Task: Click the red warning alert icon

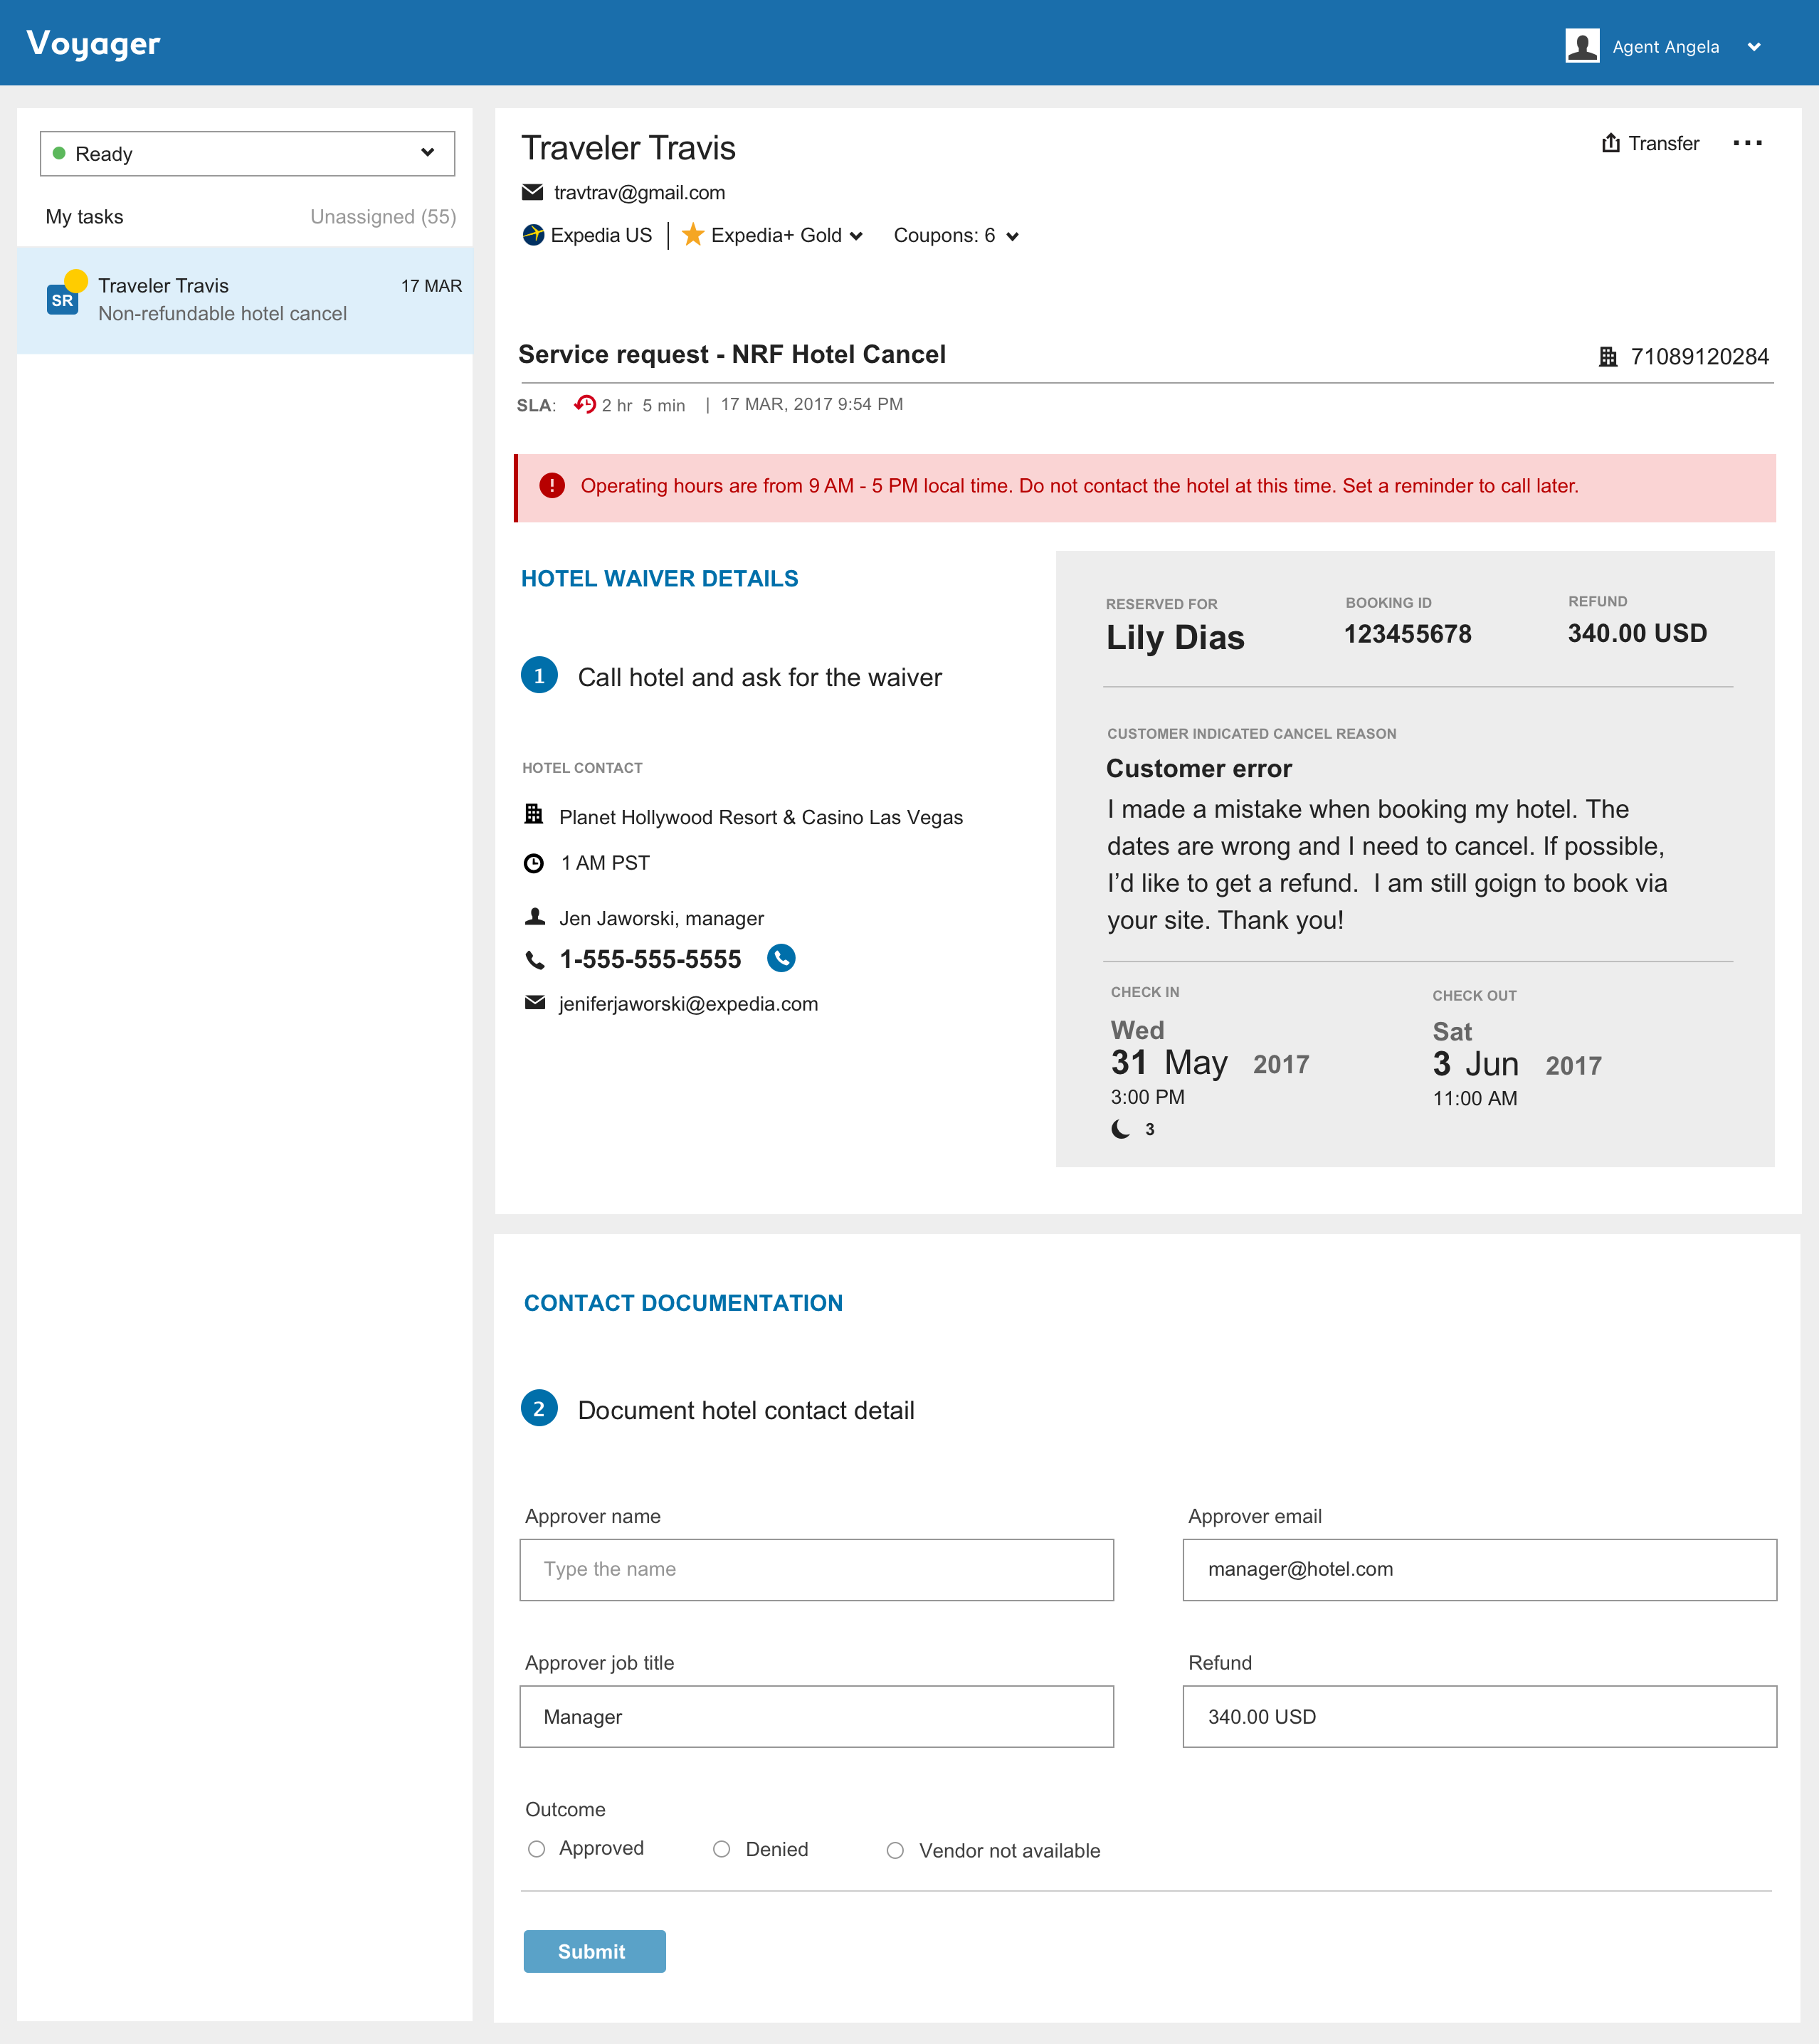Action: pos(552,486)
